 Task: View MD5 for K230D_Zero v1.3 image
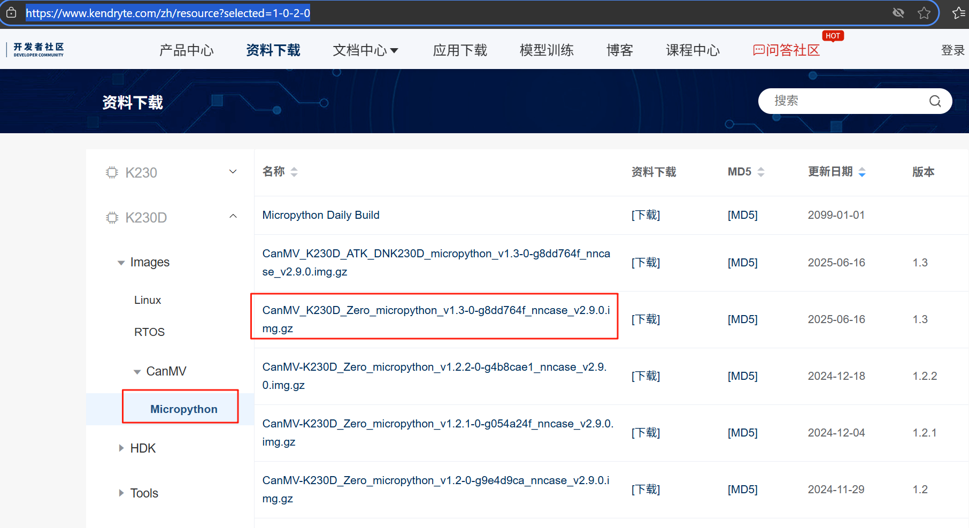[x=743, y=319]
